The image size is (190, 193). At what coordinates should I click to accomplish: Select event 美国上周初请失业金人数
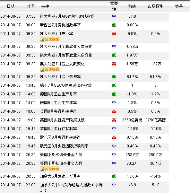click(61, 163)
